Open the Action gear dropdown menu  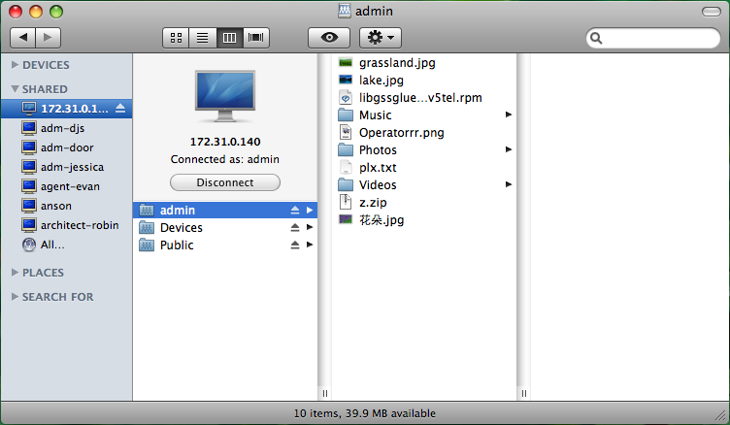(380, 38)
